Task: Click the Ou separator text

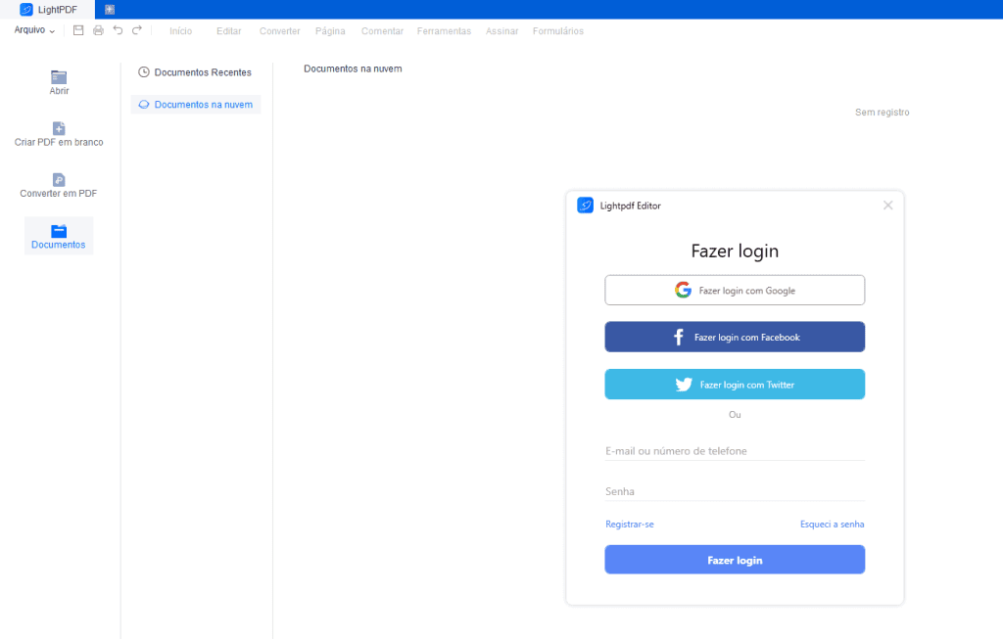Action: point(735,415)
